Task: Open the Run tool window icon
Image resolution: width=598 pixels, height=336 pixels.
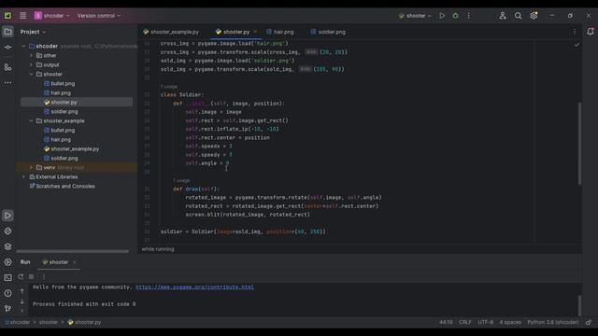Action: 7,216
